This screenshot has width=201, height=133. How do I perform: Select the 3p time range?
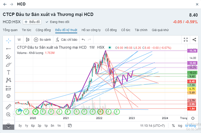coord(39,126)
